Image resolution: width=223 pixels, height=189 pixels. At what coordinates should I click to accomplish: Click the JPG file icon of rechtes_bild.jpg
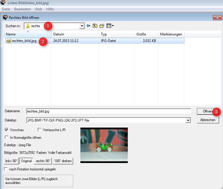tap(8, 41)
